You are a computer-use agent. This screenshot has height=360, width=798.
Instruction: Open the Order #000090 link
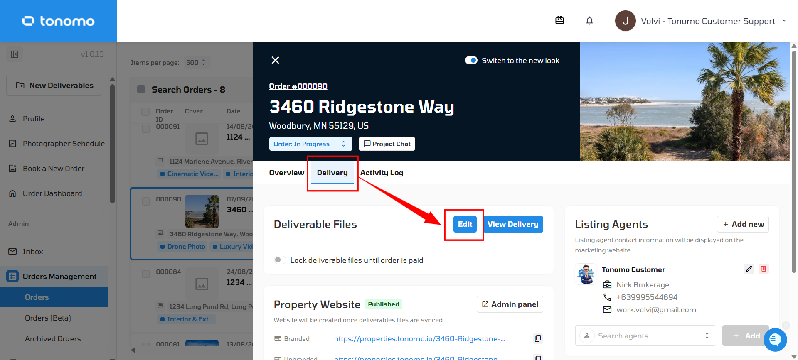coord(298,86)
